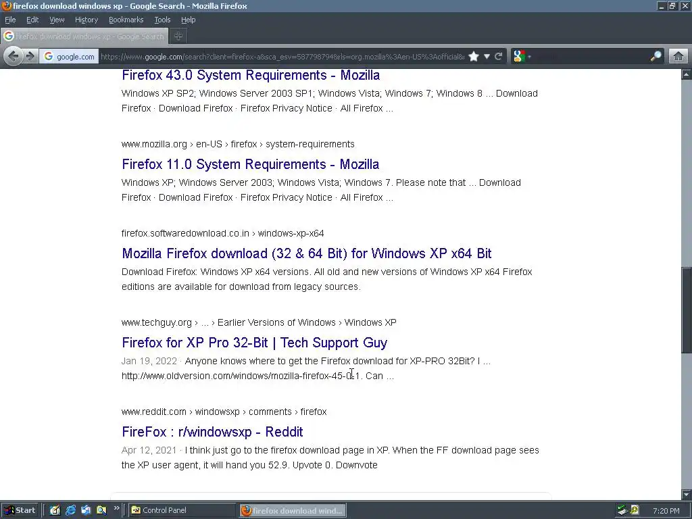Click the Jan 19, 2022 date text

coord(149,361)
